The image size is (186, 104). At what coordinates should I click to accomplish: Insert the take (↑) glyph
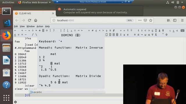tap(138, 31)
